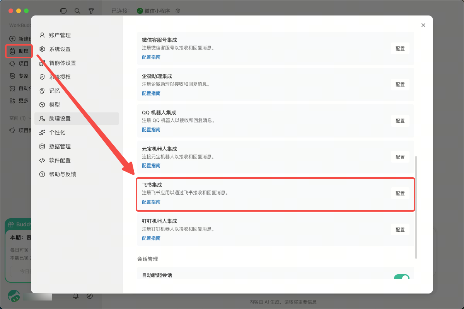Click the 账户管理 person icon
Image resolution: width=464 pixels, height=309 pixels.
(42, 35)
